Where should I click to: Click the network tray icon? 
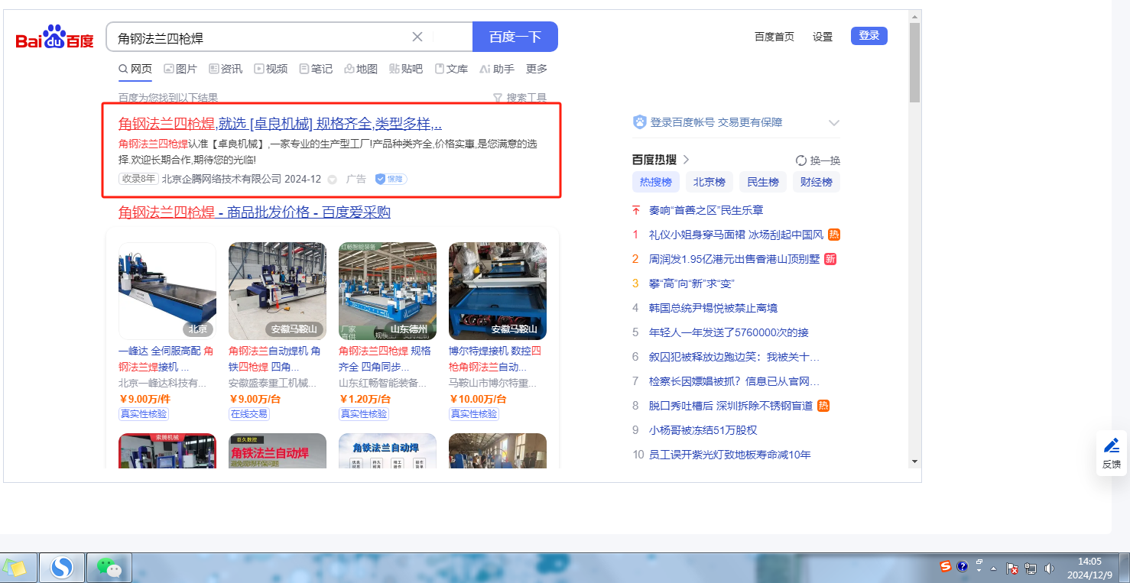point(1031,568)
